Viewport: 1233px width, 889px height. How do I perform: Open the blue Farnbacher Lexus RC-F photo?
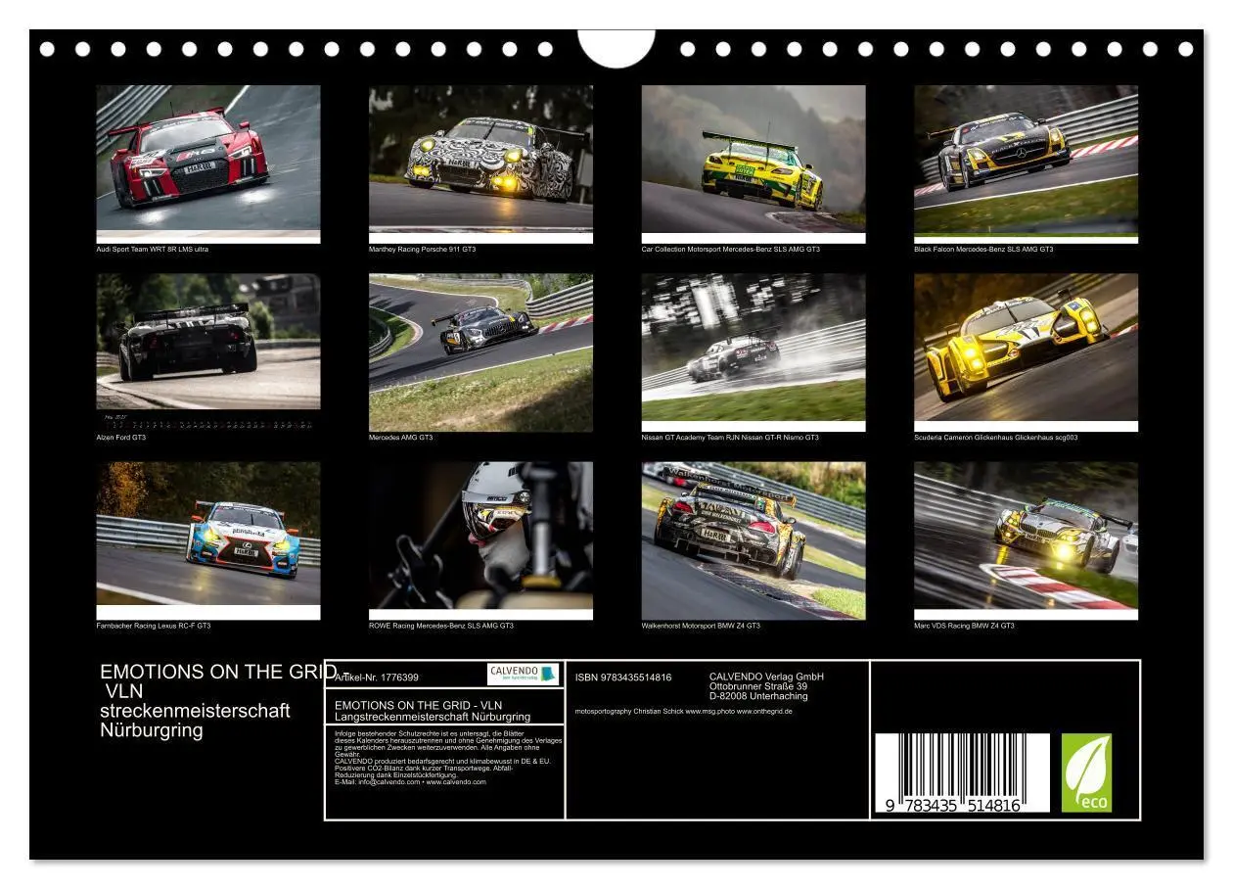click(x=208, y=540)
